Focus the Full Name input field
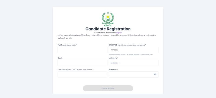 click(82, 50)
